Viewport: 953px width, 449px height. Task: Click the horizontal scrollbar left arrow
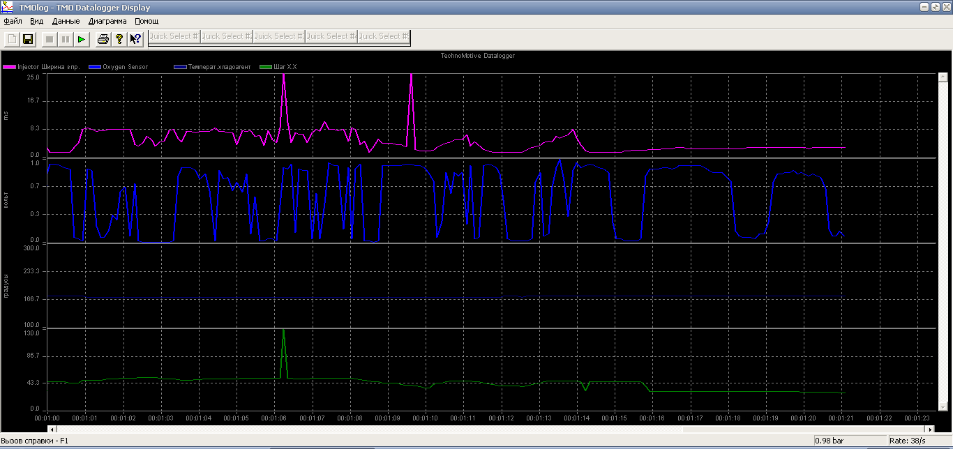tap(51, 429)
